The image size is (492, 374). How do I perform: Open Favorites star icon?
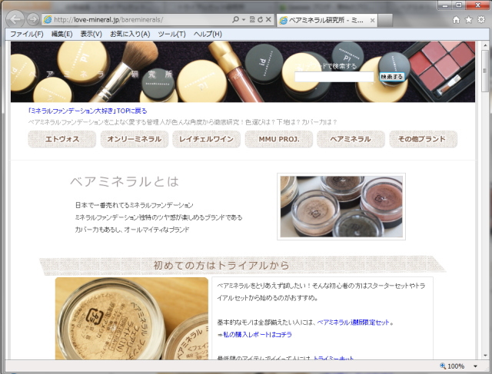[468, 20]
